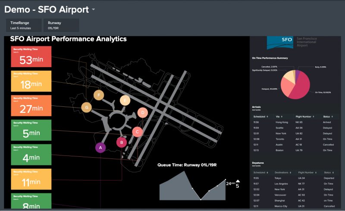Open the Demo - SFO Airport title dropdown caret
This screenshot has width=345, height=211.
[94, 9]
